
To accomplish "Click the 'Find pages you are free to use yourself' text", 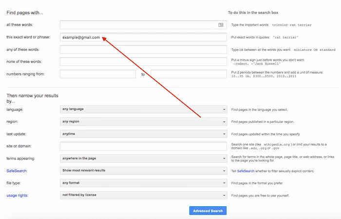I will (260, 196).
